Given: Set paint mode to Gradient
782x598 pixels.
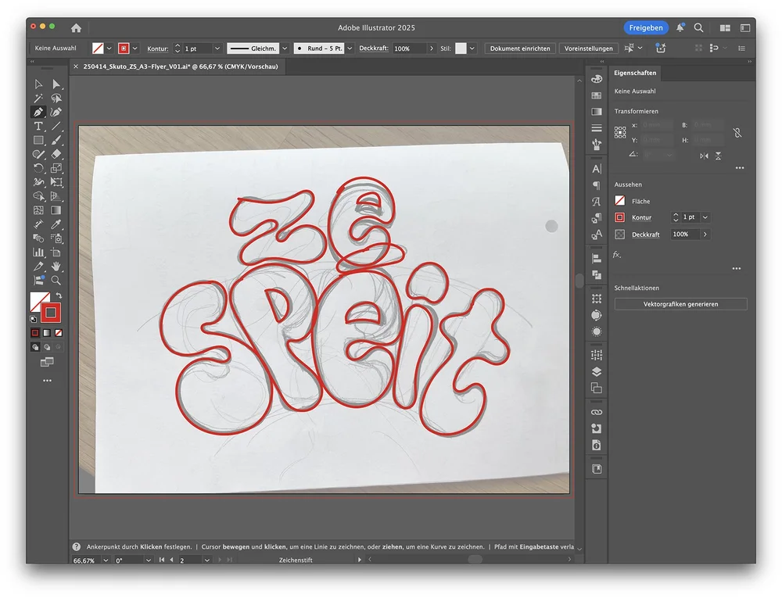Looking at the screenshot, I should click(x=47, y=333).
